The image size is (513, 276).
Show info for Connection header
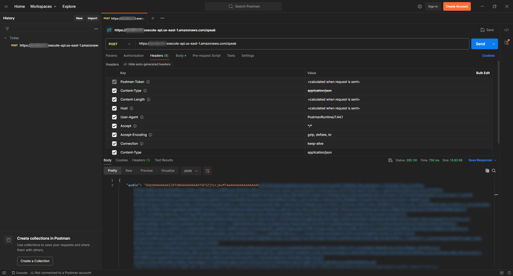tap(142, 144)
